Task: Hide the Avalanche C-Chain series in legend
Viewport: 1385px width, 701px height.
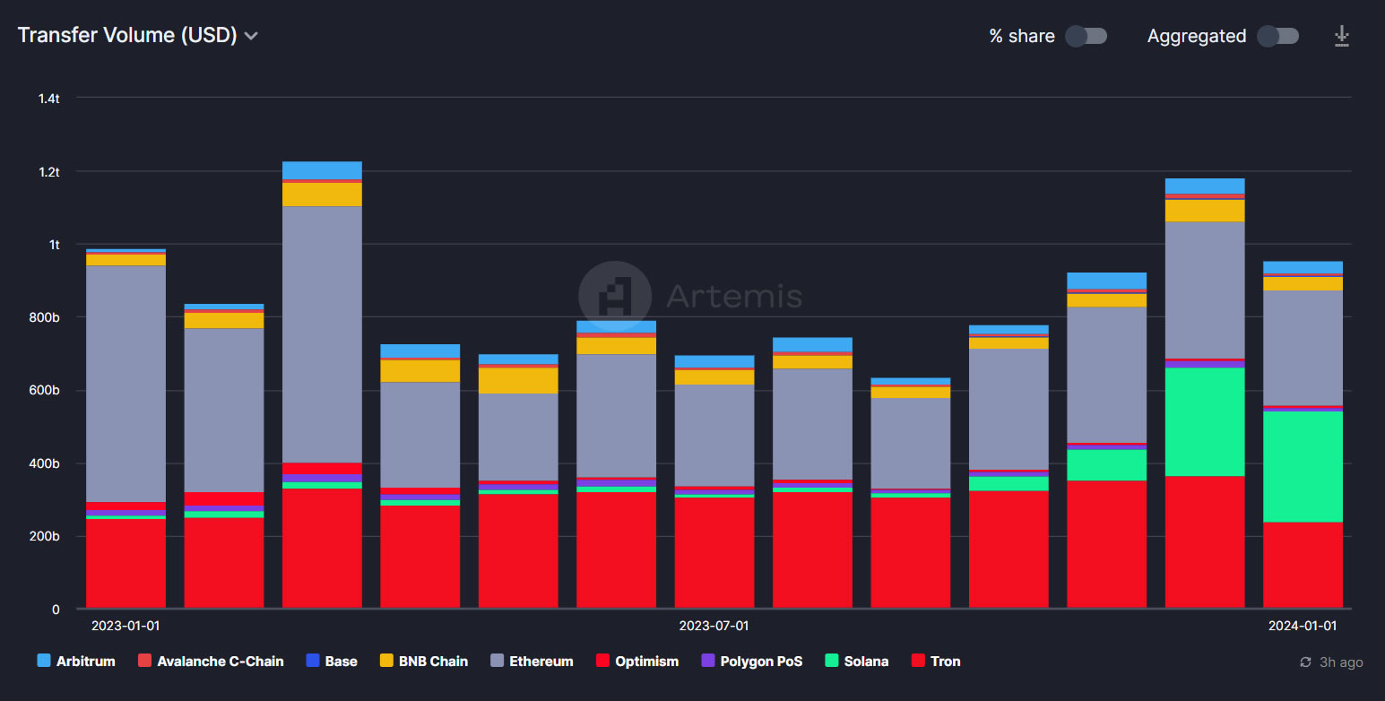Action: (220, 662)
